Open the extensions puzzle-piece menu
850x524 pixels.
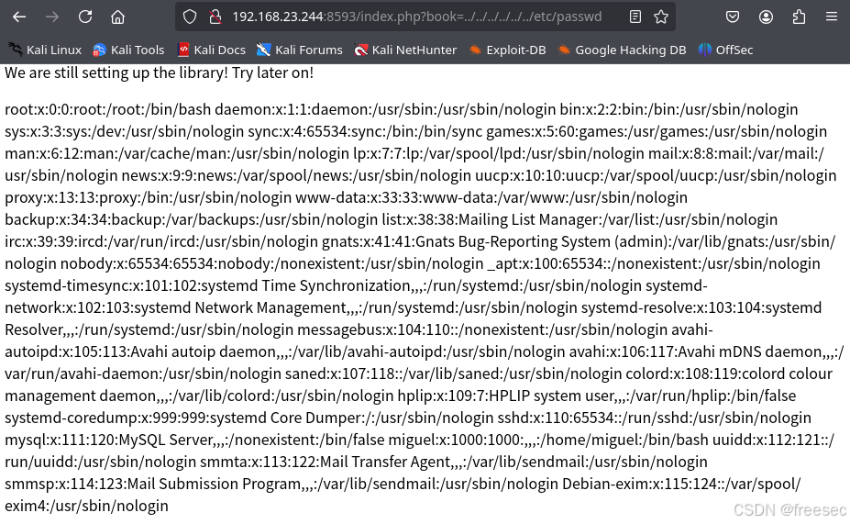coord(799,17)
